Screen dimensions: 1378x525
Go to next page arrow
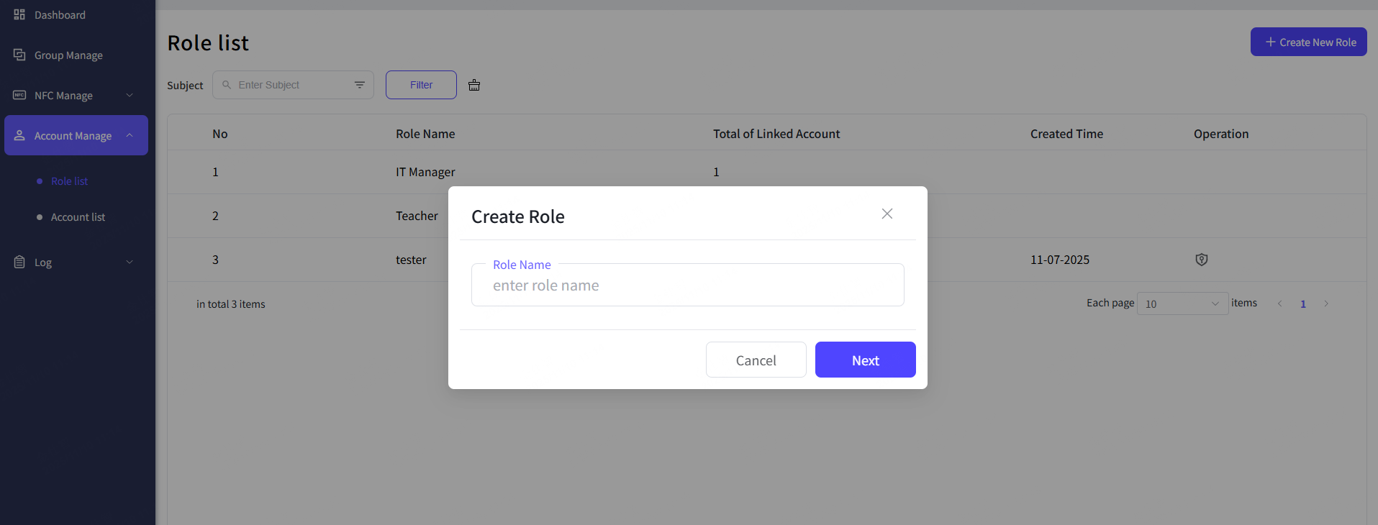coord(1325,303)
